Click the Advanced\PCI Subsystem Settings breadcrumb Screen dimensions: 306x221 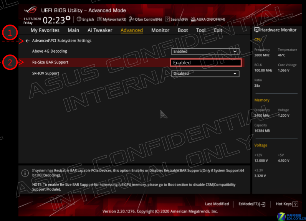pyautogui.click(x=62, y=41)
